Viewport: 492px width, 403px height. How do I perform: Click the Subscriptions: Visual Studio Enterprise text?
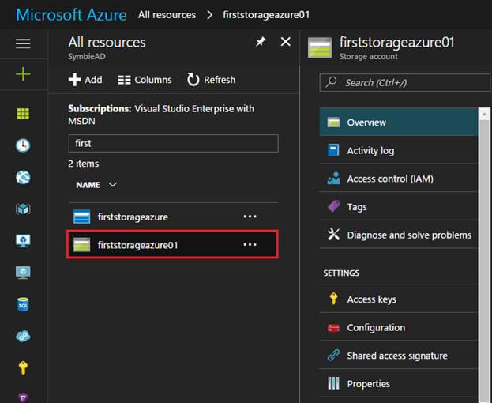tap(161, 115)
